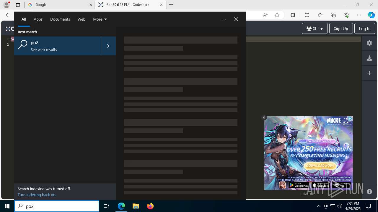The height and width of the screenshot is (212, 378).
Task: Download the Codeshare code file
Action: (369, 58)
